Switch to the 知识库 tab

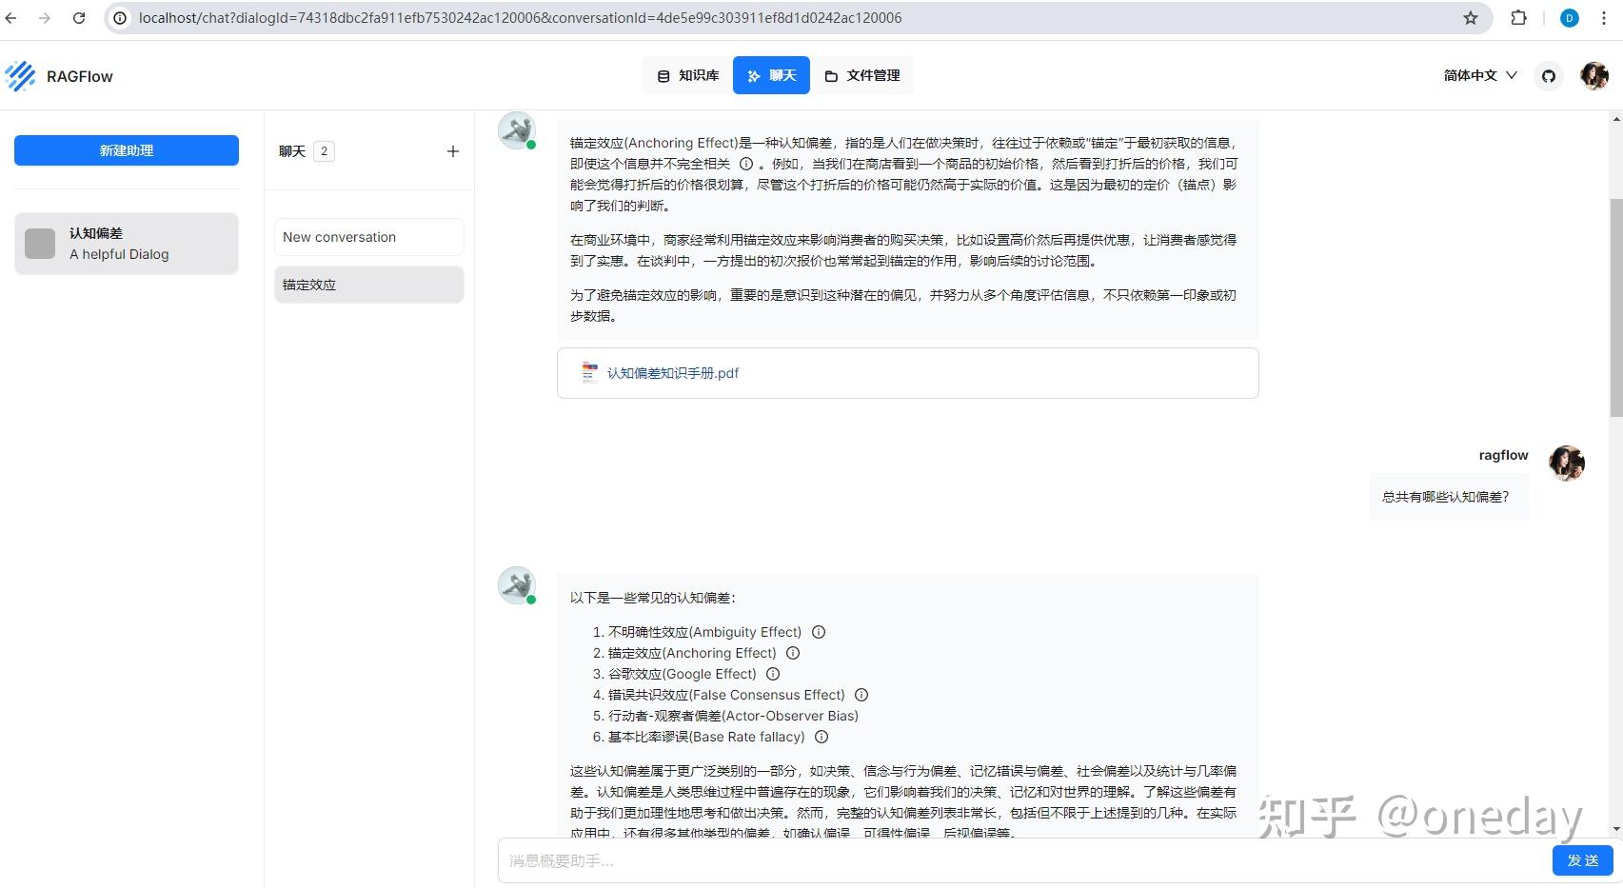(687, 75)
